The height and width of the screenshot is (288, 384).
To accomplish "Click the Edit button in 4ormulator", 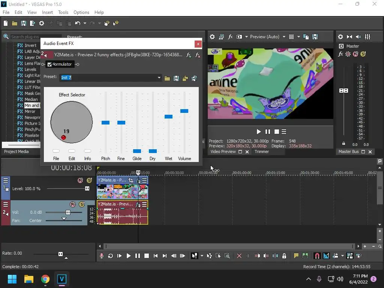I will pyautogui.click(x=72, y=151).
